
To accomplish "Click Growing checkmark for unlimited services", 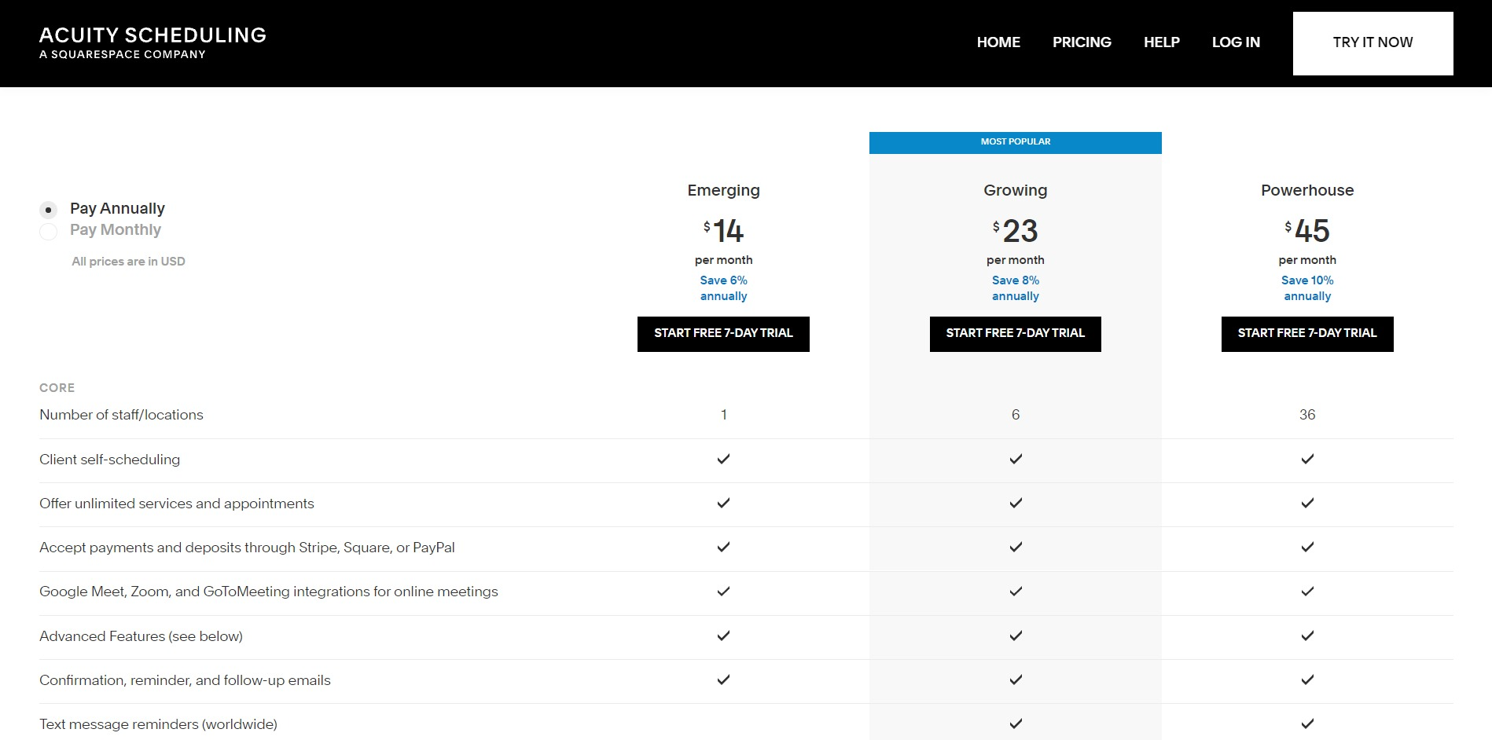I will coord(1016,503).
